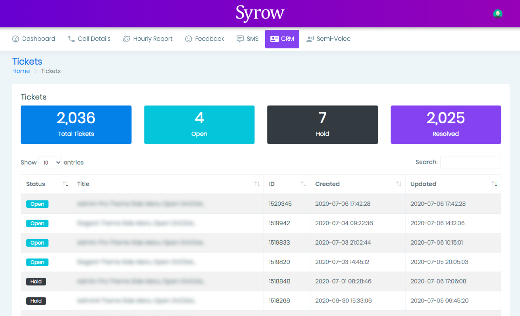Click Hold badge for ticket 1518266
Viewport: 520px width, 316px height.
36,301
